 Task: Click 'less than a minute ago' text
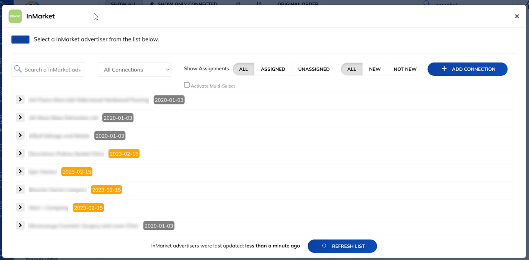[273, 246]
